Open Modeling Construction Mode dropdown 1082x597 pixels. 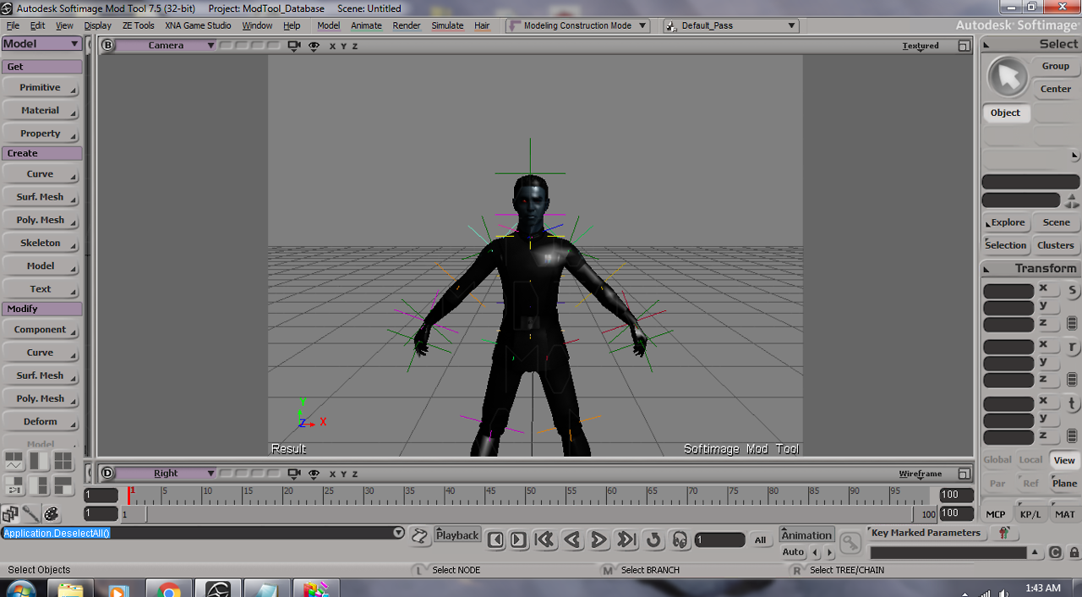[x=578, y=25]
